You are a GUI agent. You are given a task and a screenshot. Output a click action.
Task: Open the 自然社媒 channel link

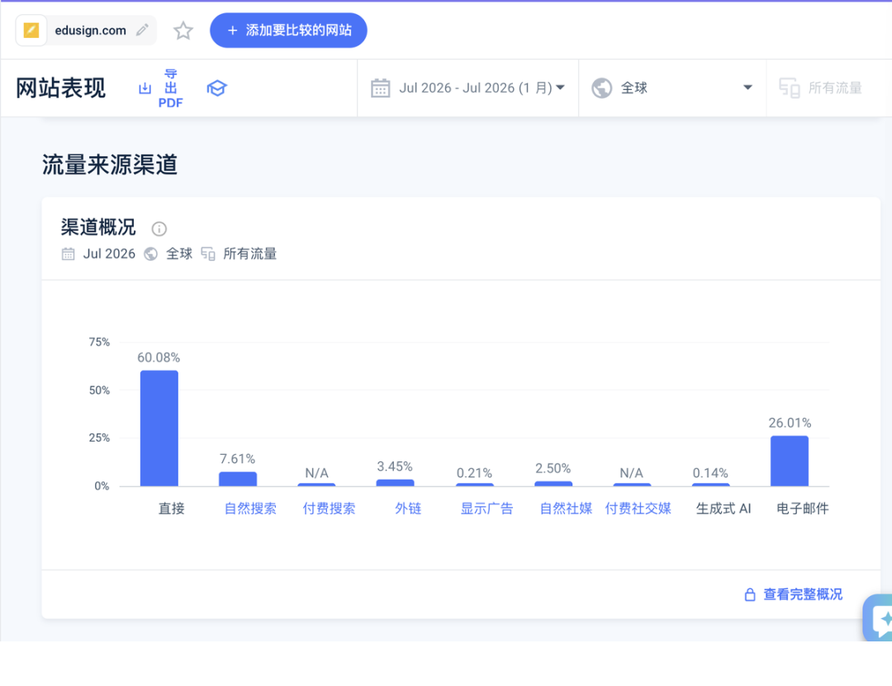coord(566,509)
